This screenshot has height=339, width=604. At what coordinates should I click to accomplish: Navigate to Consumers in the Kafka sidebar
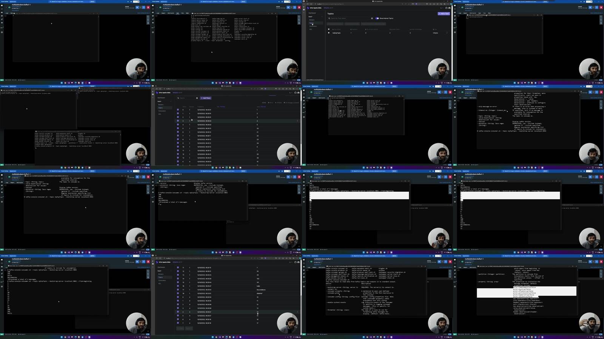tap(313, 26)
